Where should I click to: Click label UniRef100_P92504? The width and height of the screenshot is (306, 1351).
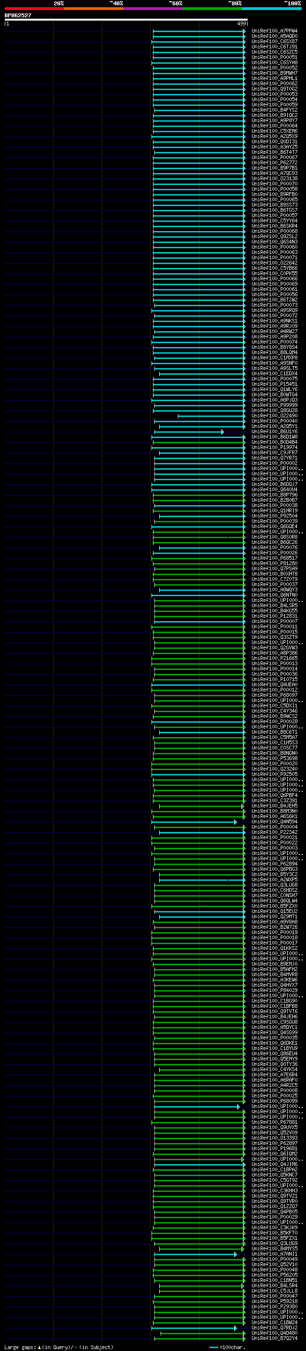274,516
